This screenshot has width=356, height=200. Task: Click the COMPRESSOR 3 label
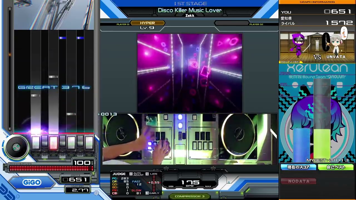pos(190,196)
